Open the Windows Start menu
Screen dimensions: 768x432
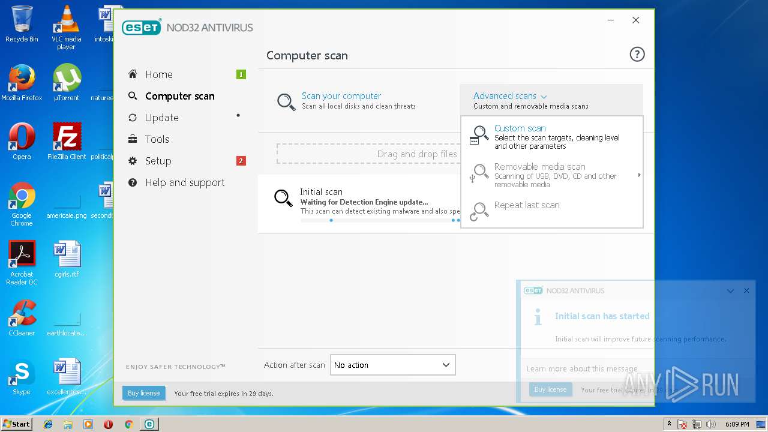tap(16, 424)
